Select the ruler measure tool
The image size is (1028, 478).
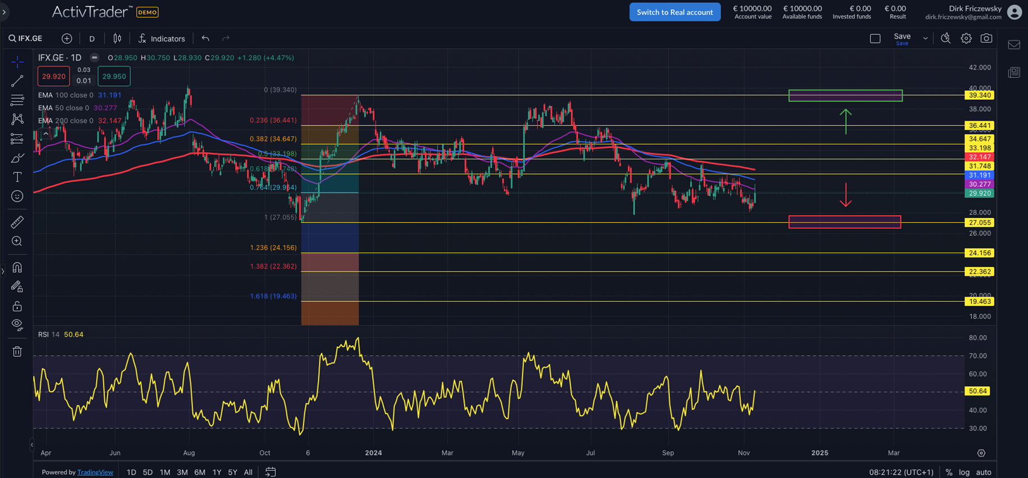point(17,222)
